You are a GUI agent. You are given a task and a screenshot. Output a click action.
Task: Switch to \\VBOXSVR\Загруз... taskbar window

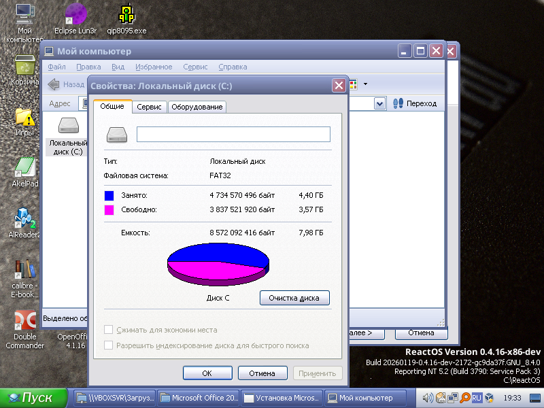click(x=115, y=398)
